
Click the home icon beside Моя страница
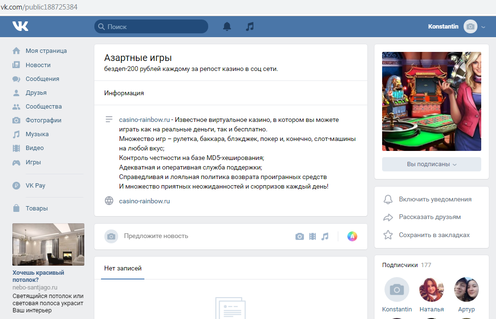coord(16,50)
